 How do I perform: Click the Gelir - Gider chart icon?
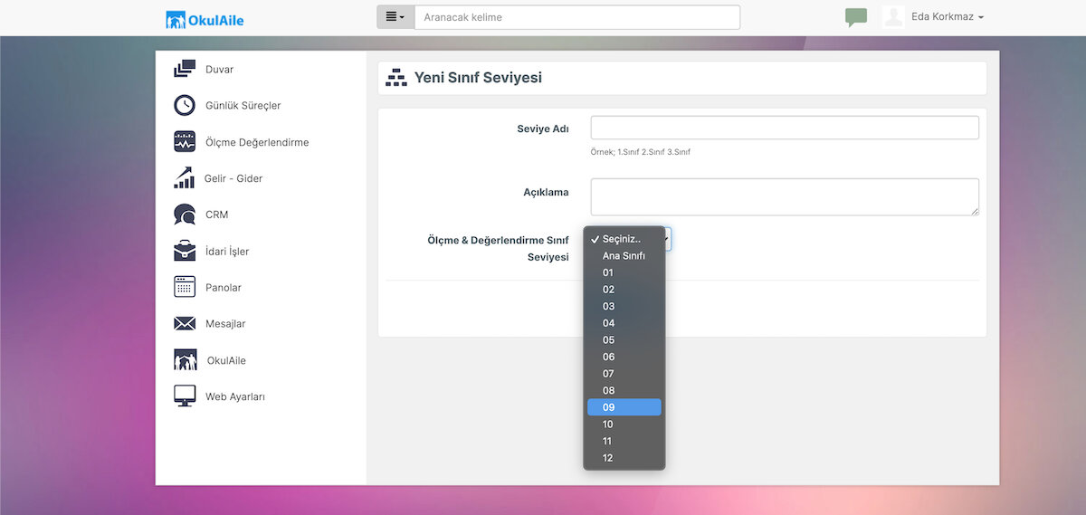(x=185, y=178)
